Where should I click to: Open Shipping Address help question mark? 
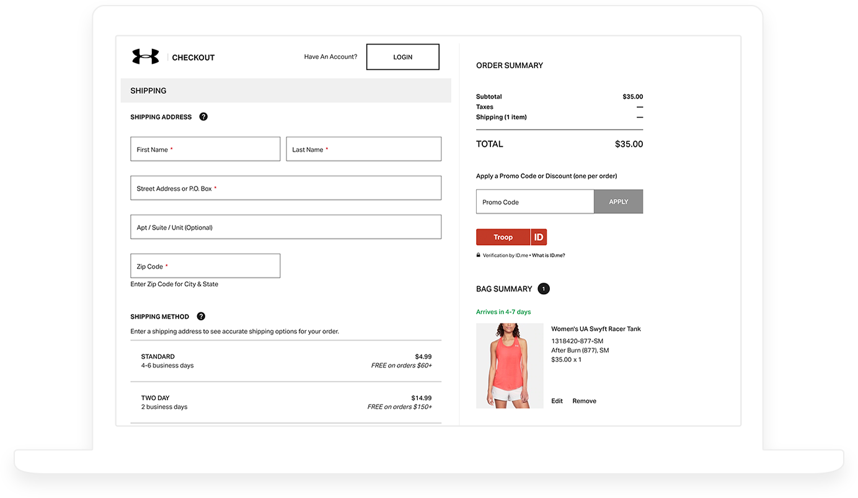[x=203, y=116]
